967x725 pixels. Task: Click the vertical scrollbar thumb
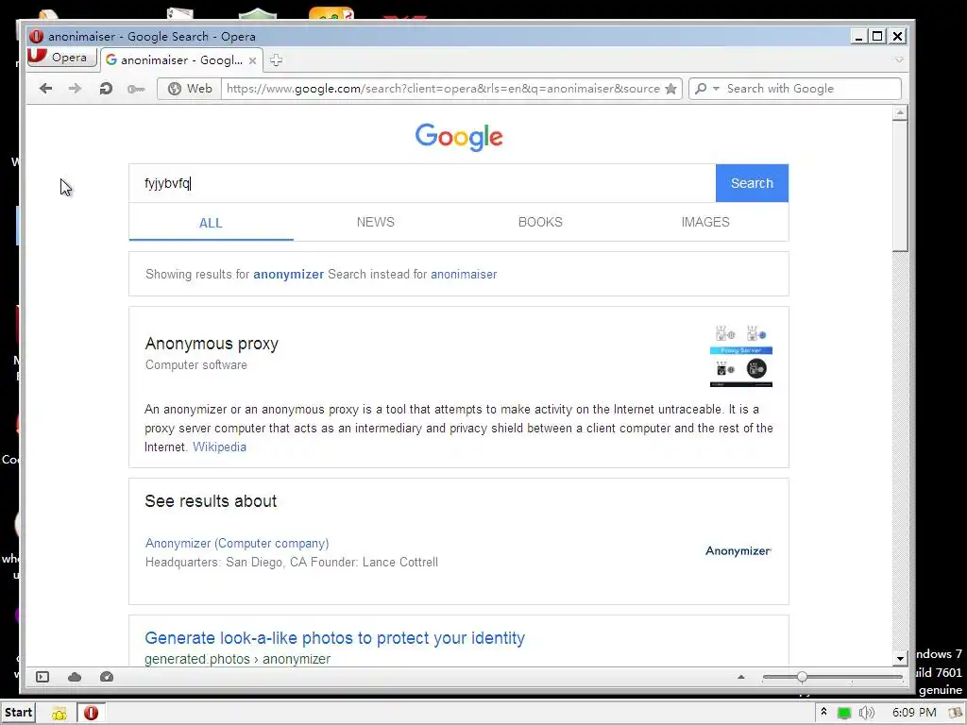click(x=900, y=186)
